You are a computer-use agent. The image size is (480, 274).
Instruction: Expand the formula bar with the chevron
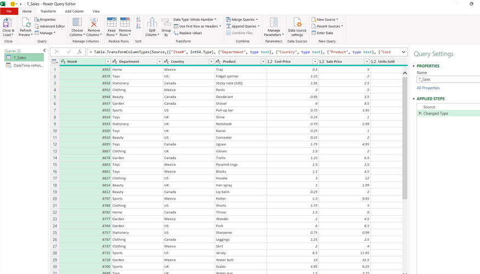pos(403,52)
